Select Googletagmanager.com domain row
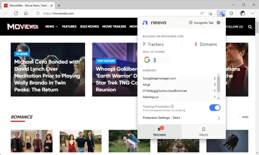Screen dimensions: 259x155 pos(179,78)
